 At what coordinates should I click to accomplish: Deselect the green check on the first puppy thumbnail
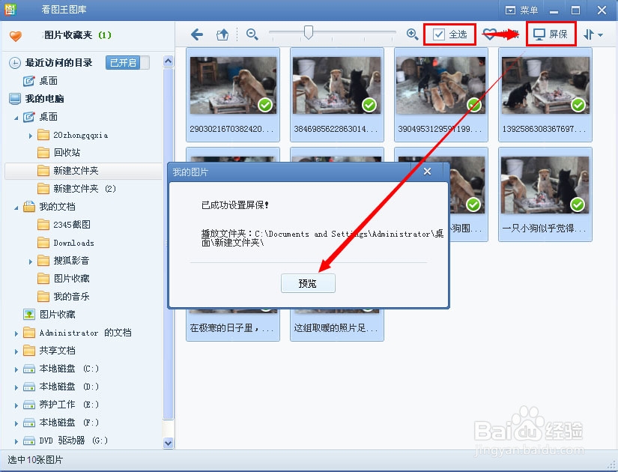tap(265, 106)
